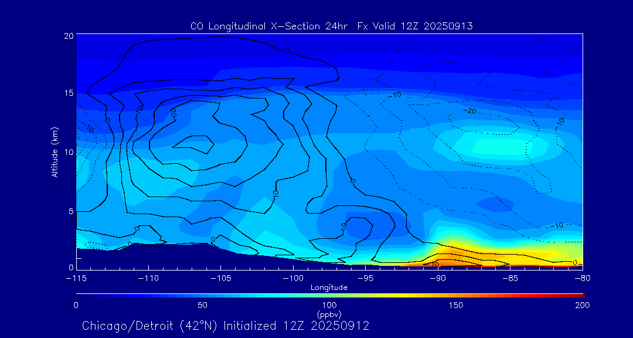The image size is (633, 338).
Task: Click the '-20' dotted contour label
Action: pyautogui.click(x=469, y=110)
